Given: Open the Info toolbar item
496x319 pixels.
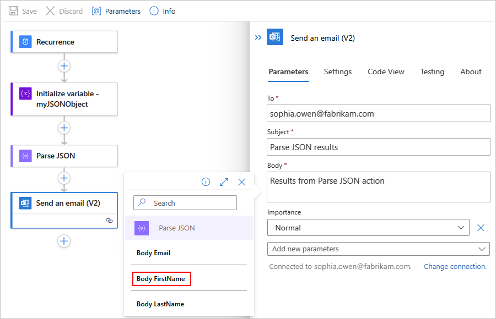Looking at the screenshot, I should [x=154, y=11].
